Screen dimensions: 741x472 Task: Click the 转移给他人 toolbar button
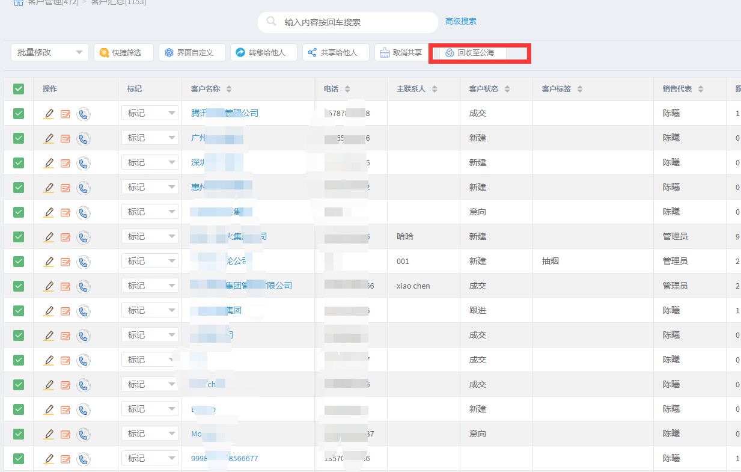click(261, 52)
